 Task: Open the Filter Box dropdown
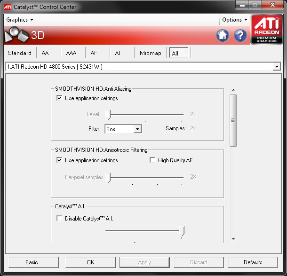[x=137, y=129]
